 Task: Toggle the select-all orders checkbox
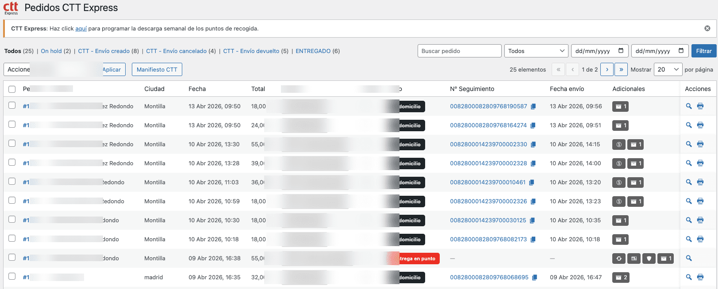click(12, 89)
